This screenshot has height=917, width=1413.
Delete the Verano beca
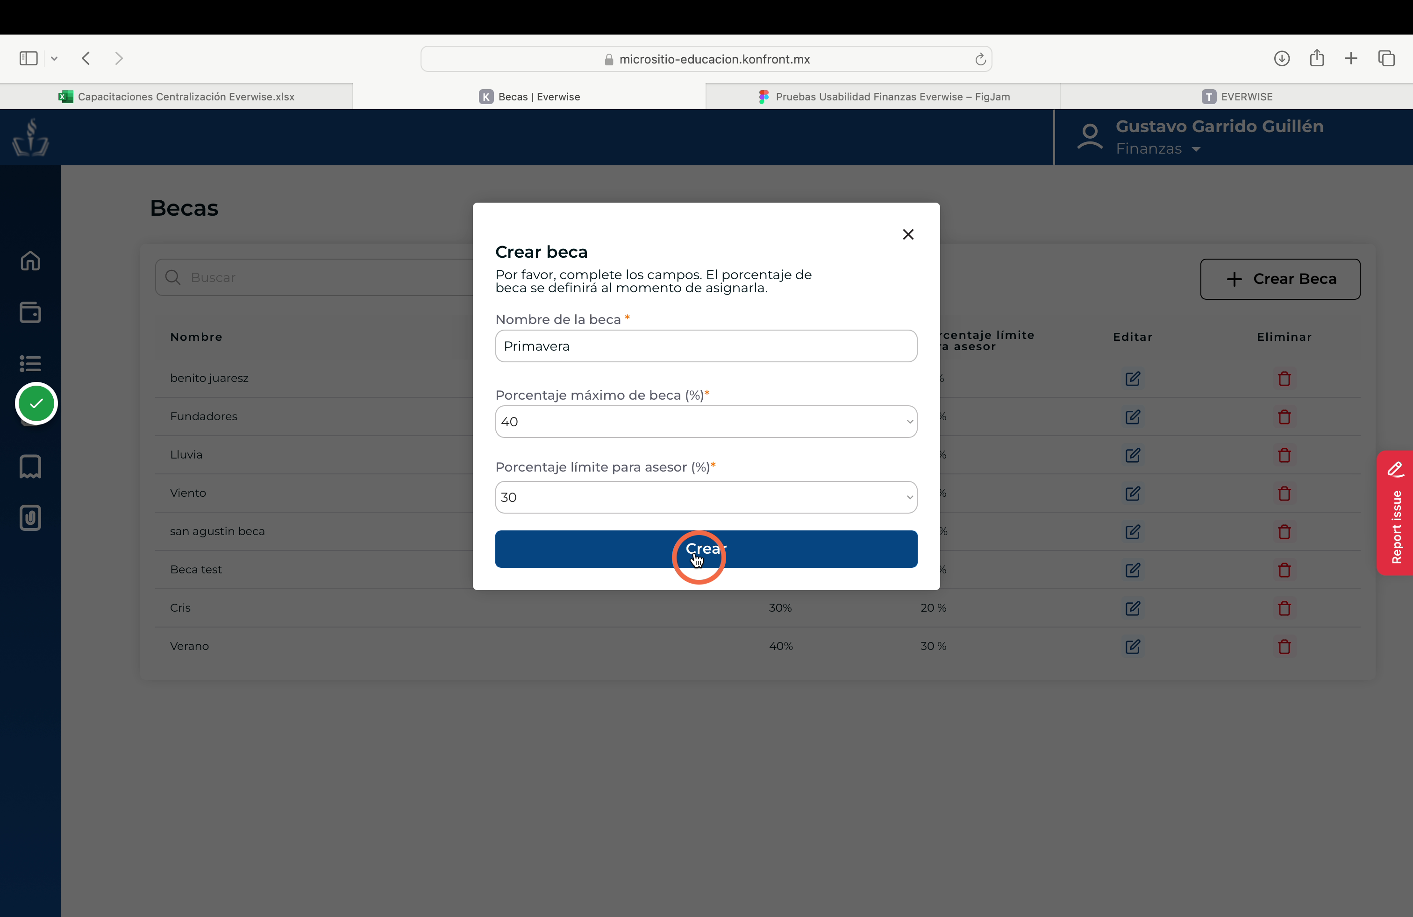point(1284,647)
